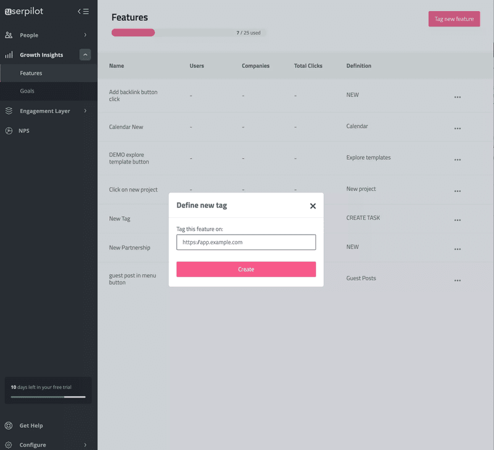The image size is (494, 450).
Task: Open actions menu for Calendar New feature
Action: tap(458, 128)
